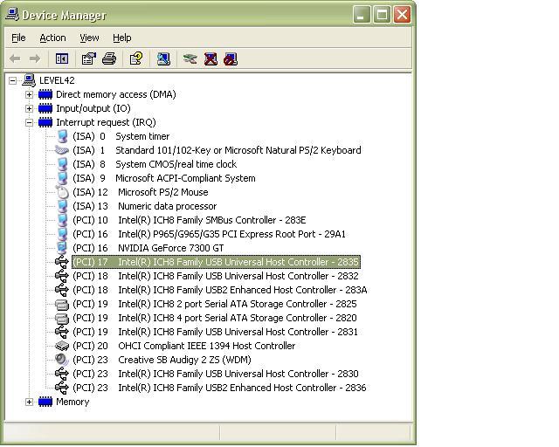
Task: Collapse the LEVEL42 root node
Action: (x=13, y=80)
